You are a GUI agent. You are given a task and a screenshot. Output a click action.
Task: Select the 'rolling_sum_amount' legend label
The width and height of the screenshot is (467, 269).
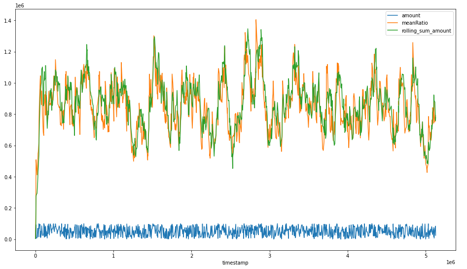(x=426, y=31)
